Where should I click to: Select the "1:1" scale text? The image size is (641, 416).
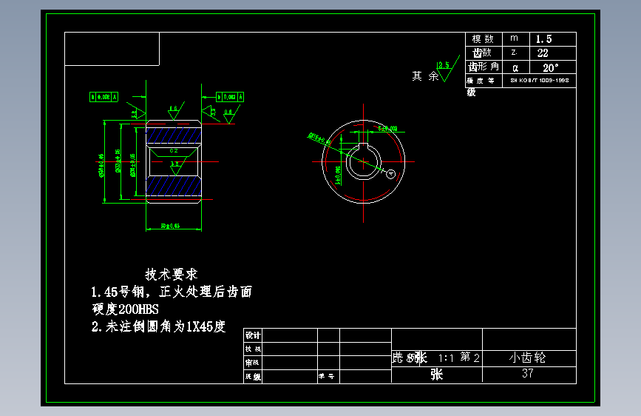[446, 358]
